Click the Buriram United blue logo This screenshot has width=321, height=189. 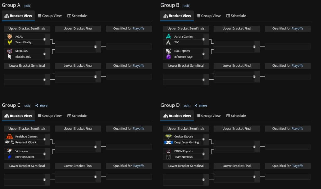click(9, 157)
